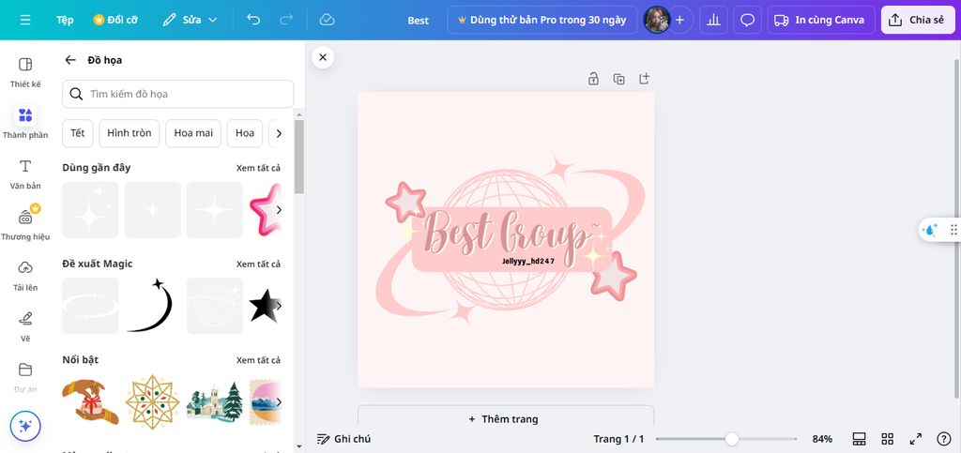
Task: View all Dùng gần đây items
Action: click(258, 168)
